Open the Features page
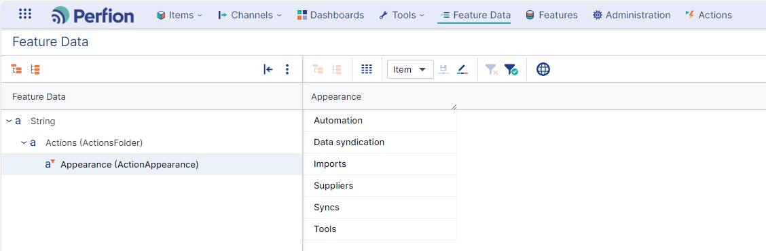This screenshot has width=766, height=251. 551,15
